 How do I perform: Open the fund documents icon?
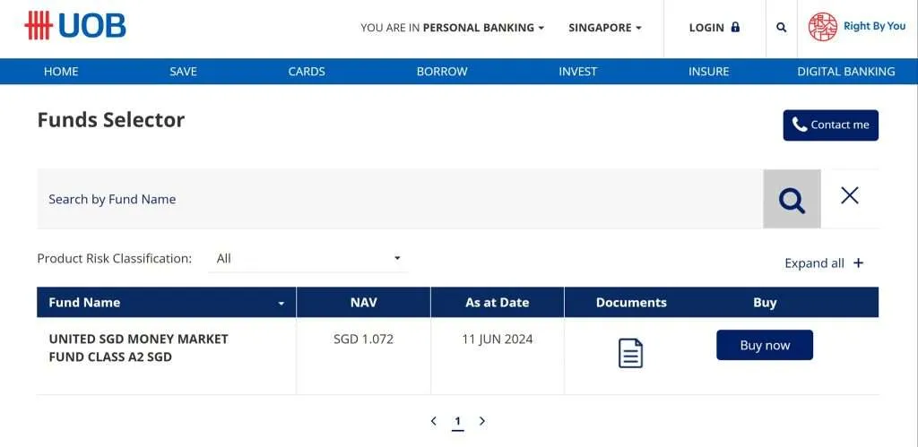(630, 353)
